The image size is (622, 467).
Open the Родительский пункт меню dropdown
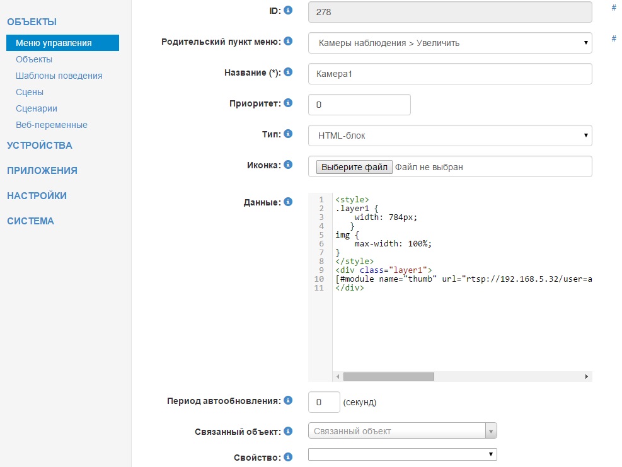(x=450, y=43)
